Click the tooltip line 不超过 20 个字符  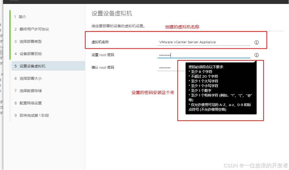click(x=203, y=76)
